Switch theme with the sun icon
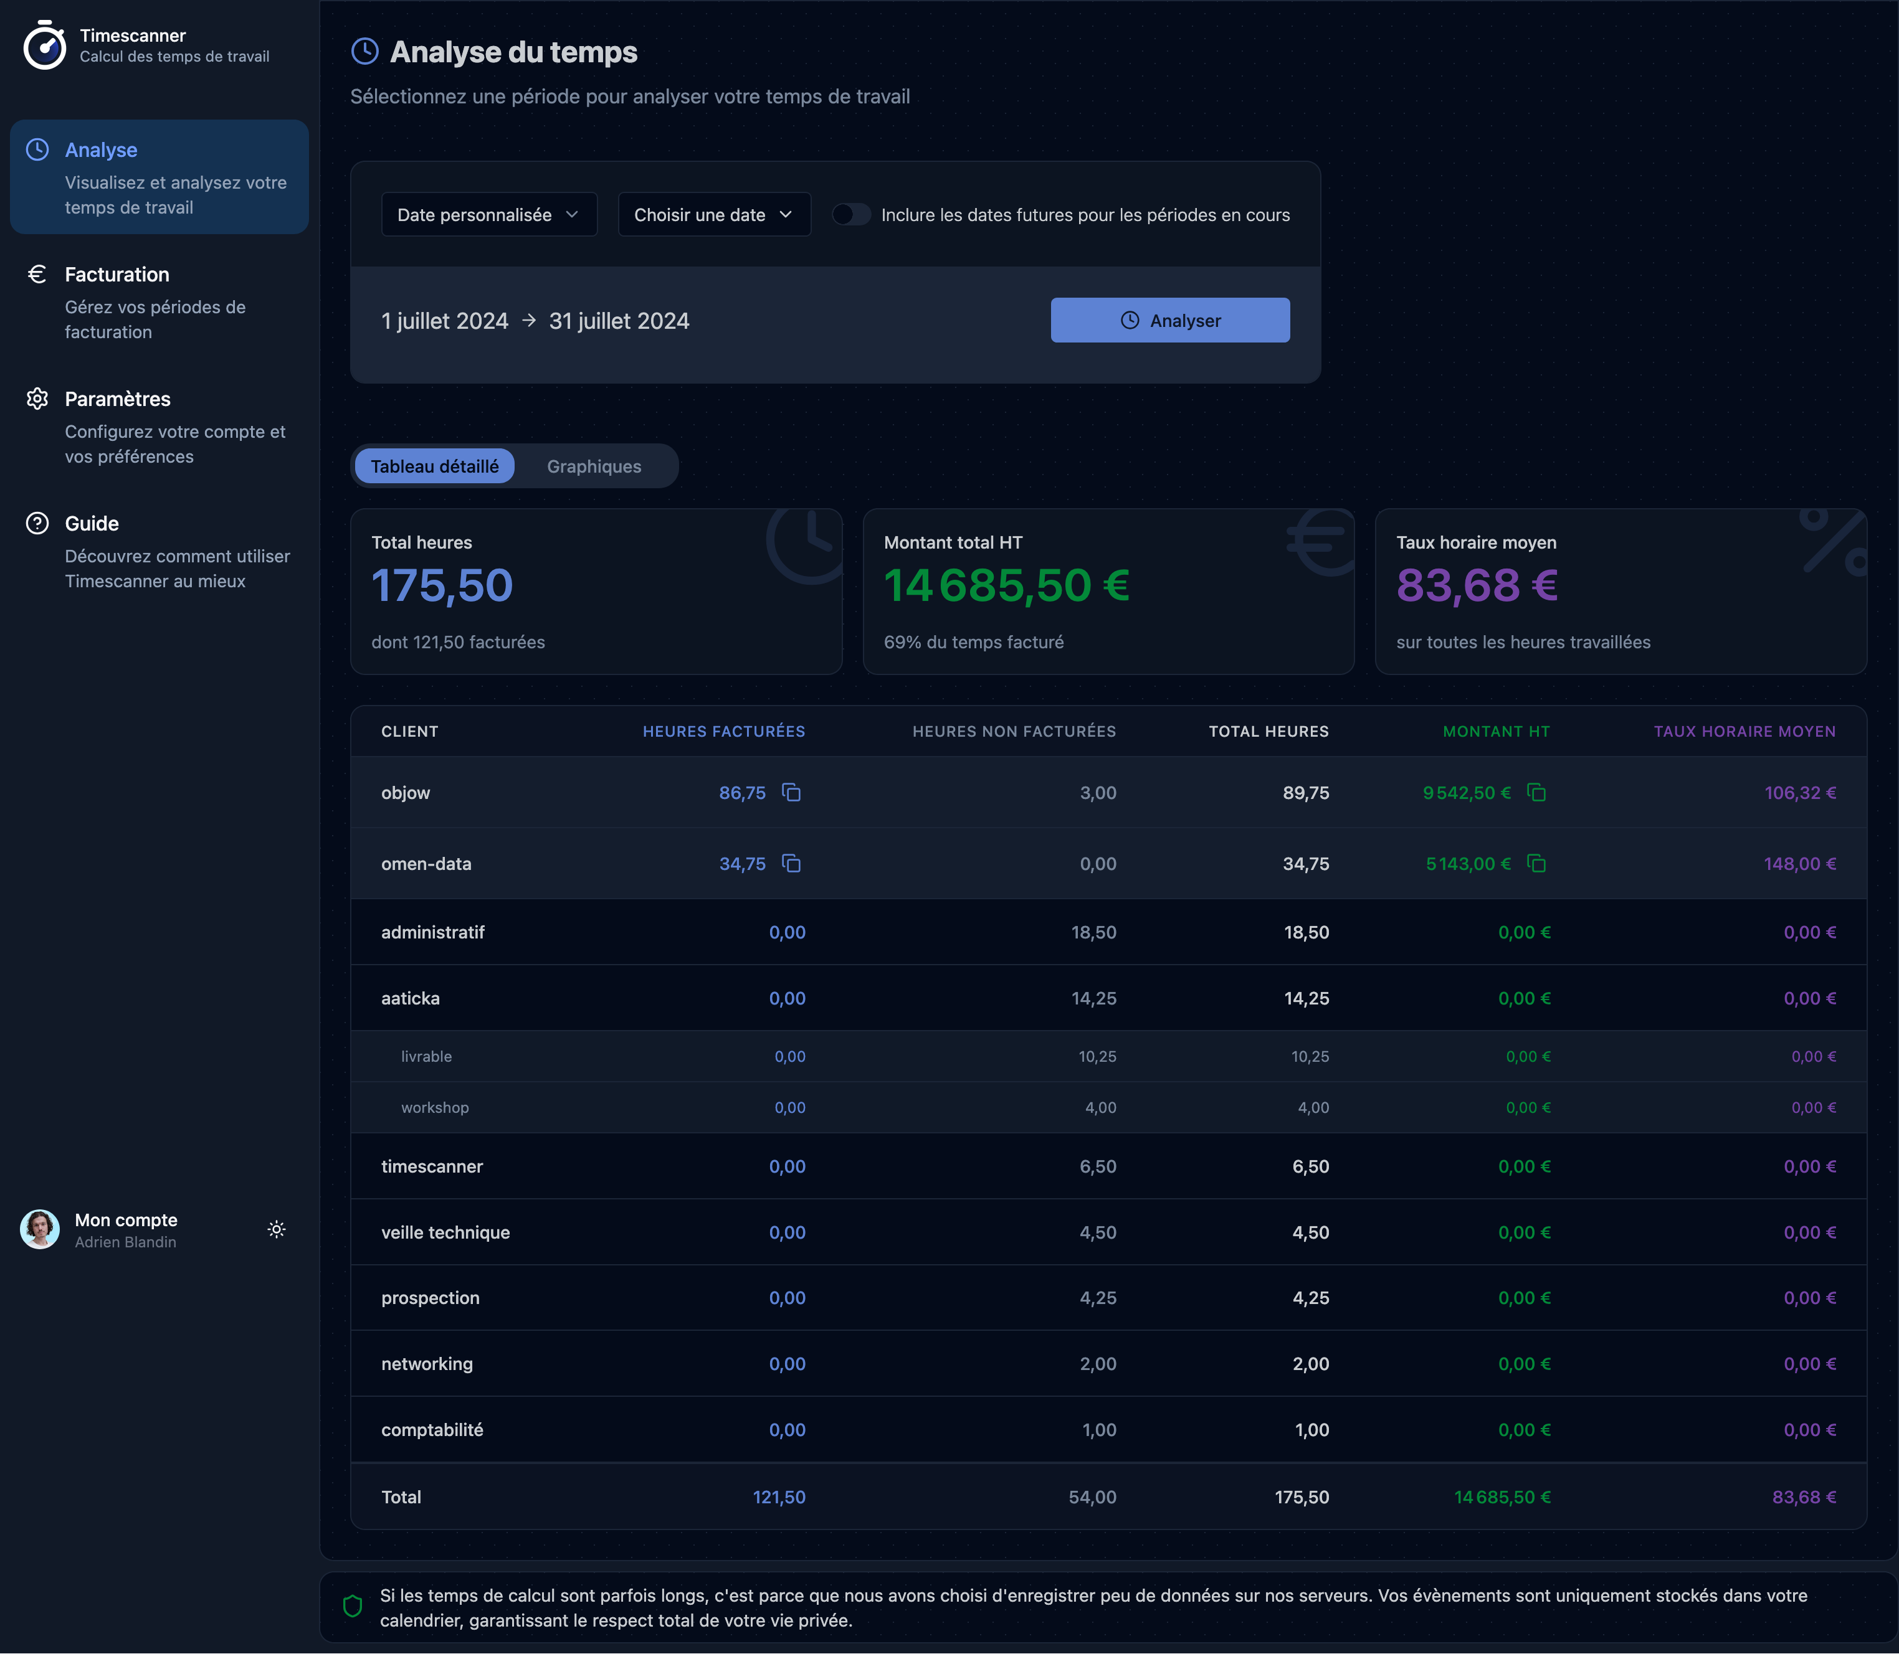The width and height of the screenshot is (1899, 1654). [x=276, y=1229]
